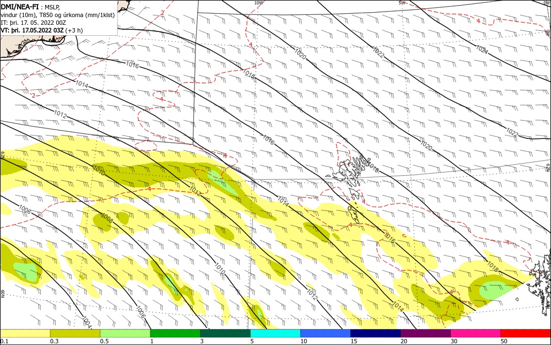This screenshot has height=345, width=551.
Task: Click valid time 'VT: þri. 17.05.2022 03Z'
Action: [x=33, y=30]
